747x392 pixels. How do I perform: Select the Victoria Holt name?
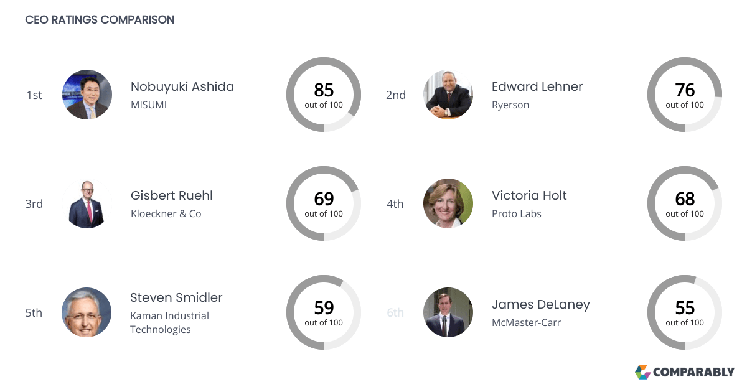(x=529, y=195)
